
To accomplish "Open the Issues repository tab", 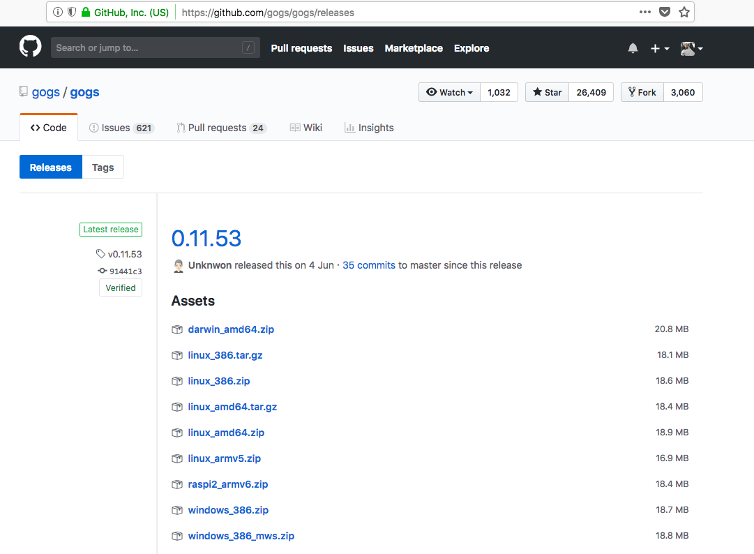I will [x=115, y=128].
